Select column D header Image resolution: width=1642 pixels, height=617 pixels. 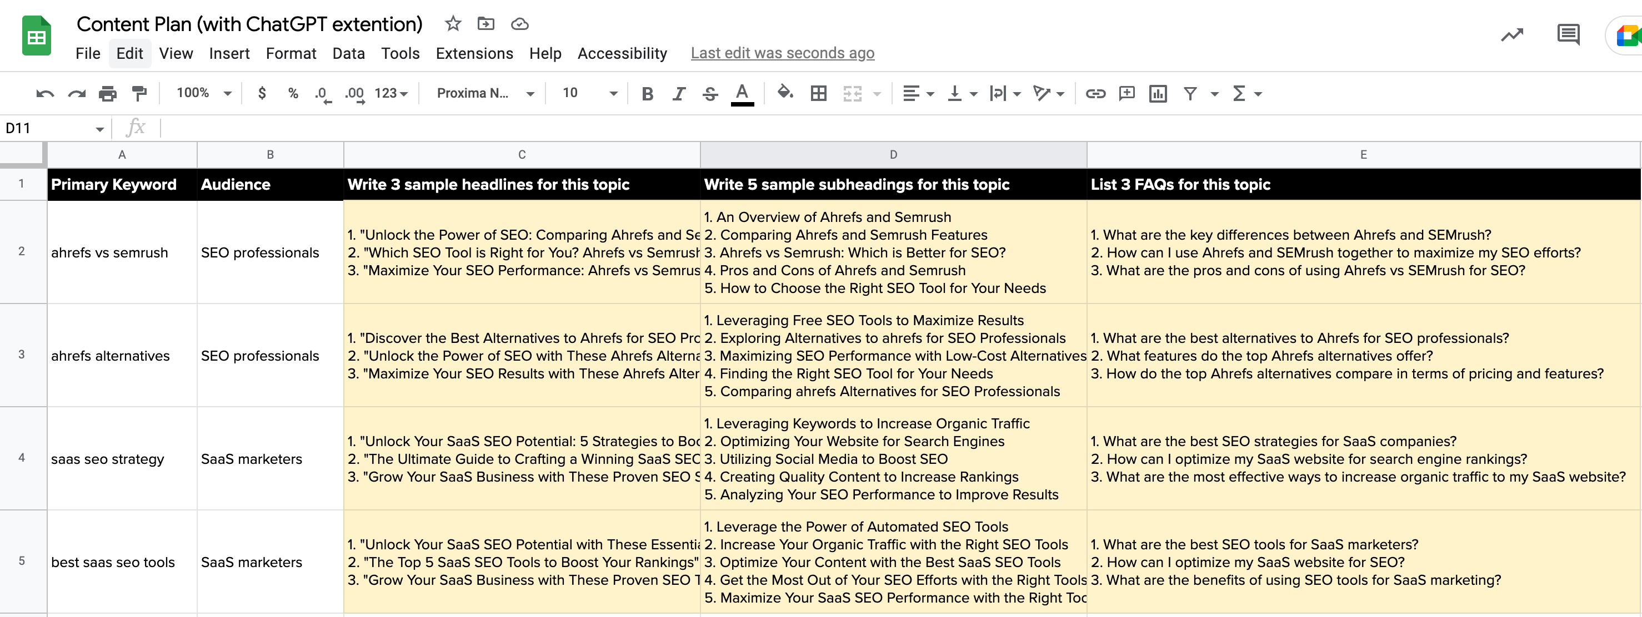coord(893,155)
